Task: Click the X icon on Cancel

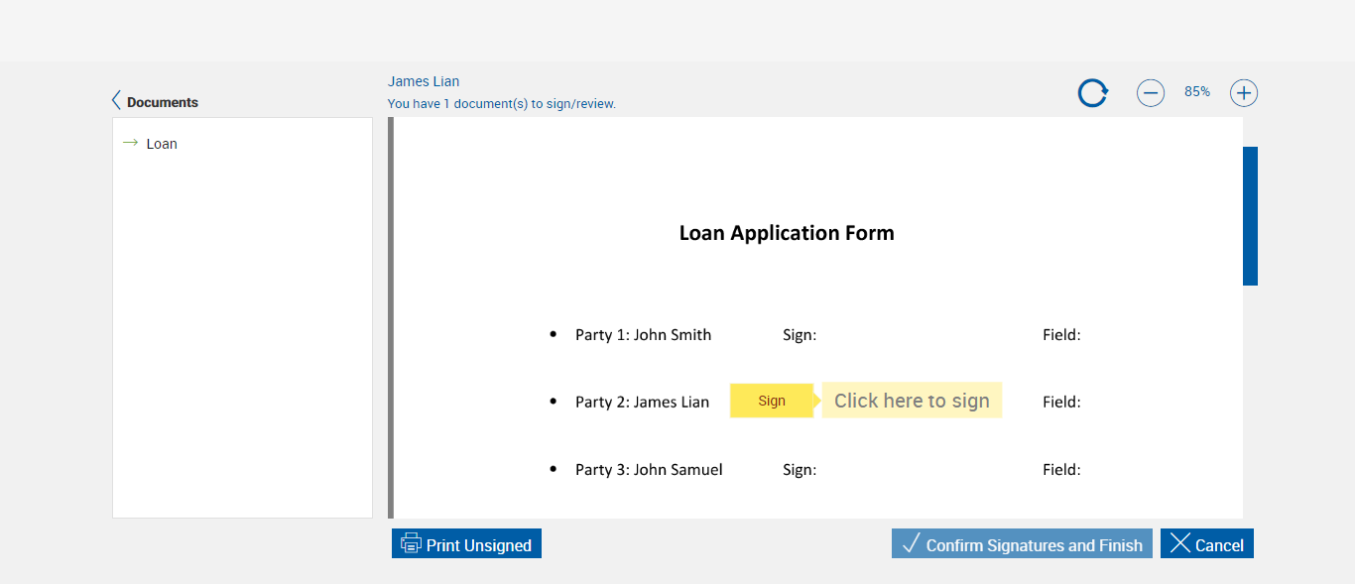Action: coord(1179,543)
